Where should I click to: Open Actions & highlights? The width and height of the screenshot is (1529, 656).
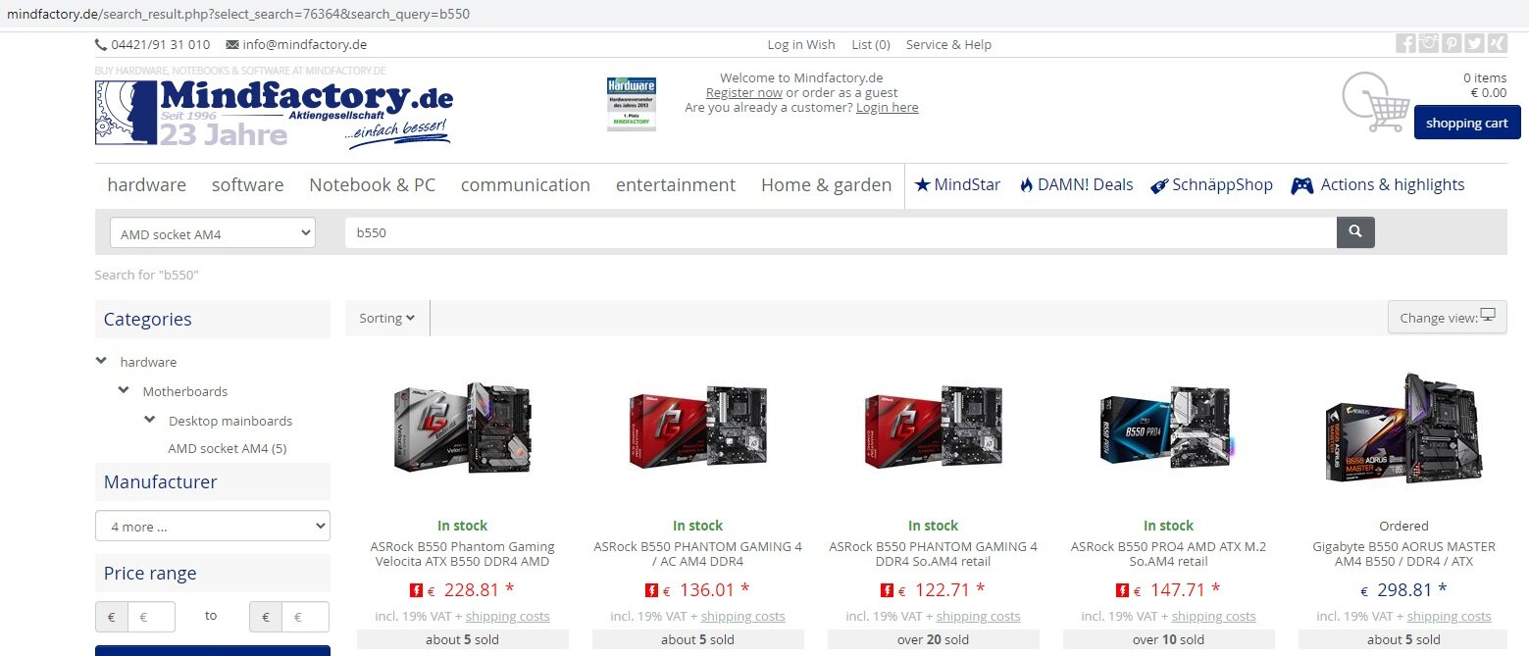click(x=1378, y=184)
